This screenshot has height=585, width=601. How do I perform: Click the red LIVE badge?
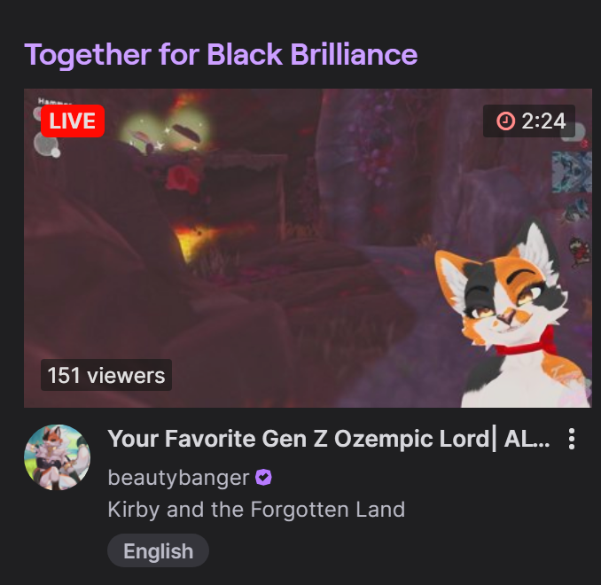click(x=73, y=121)
